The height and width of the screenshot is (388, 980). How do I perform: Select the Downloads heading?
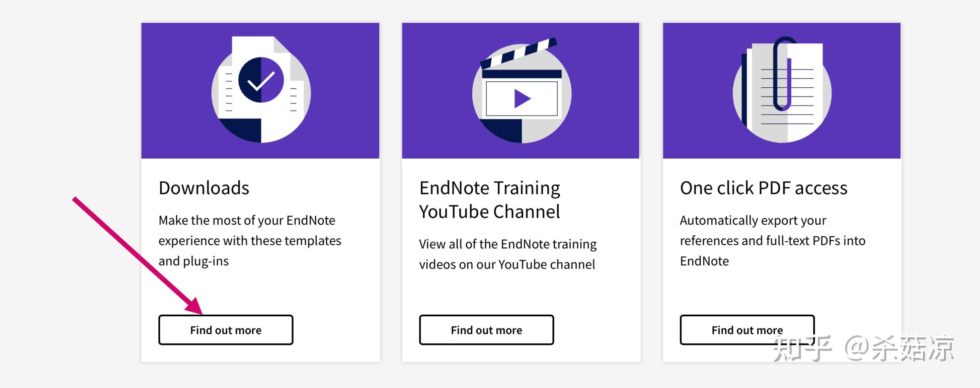204,188
